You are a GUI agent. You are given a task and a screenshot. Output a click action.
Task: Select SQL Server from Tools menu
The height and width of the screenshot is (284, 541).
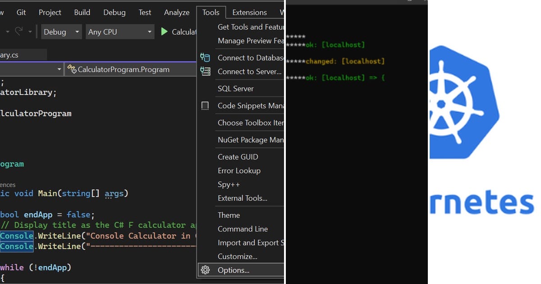tap(241, 88)
